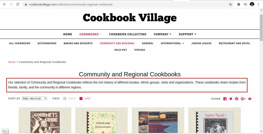
Task: Open Vintage cookbooks link
Action: click(139, 50)
